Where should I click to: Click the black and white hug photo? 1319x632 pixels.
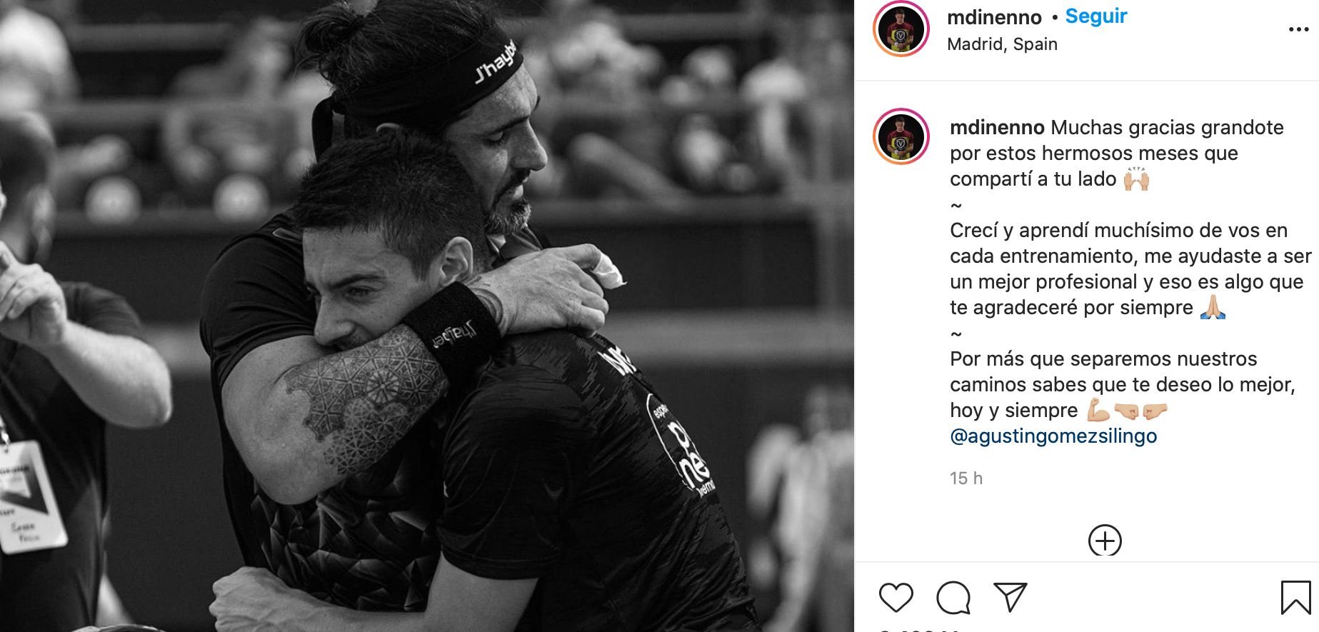427,316
